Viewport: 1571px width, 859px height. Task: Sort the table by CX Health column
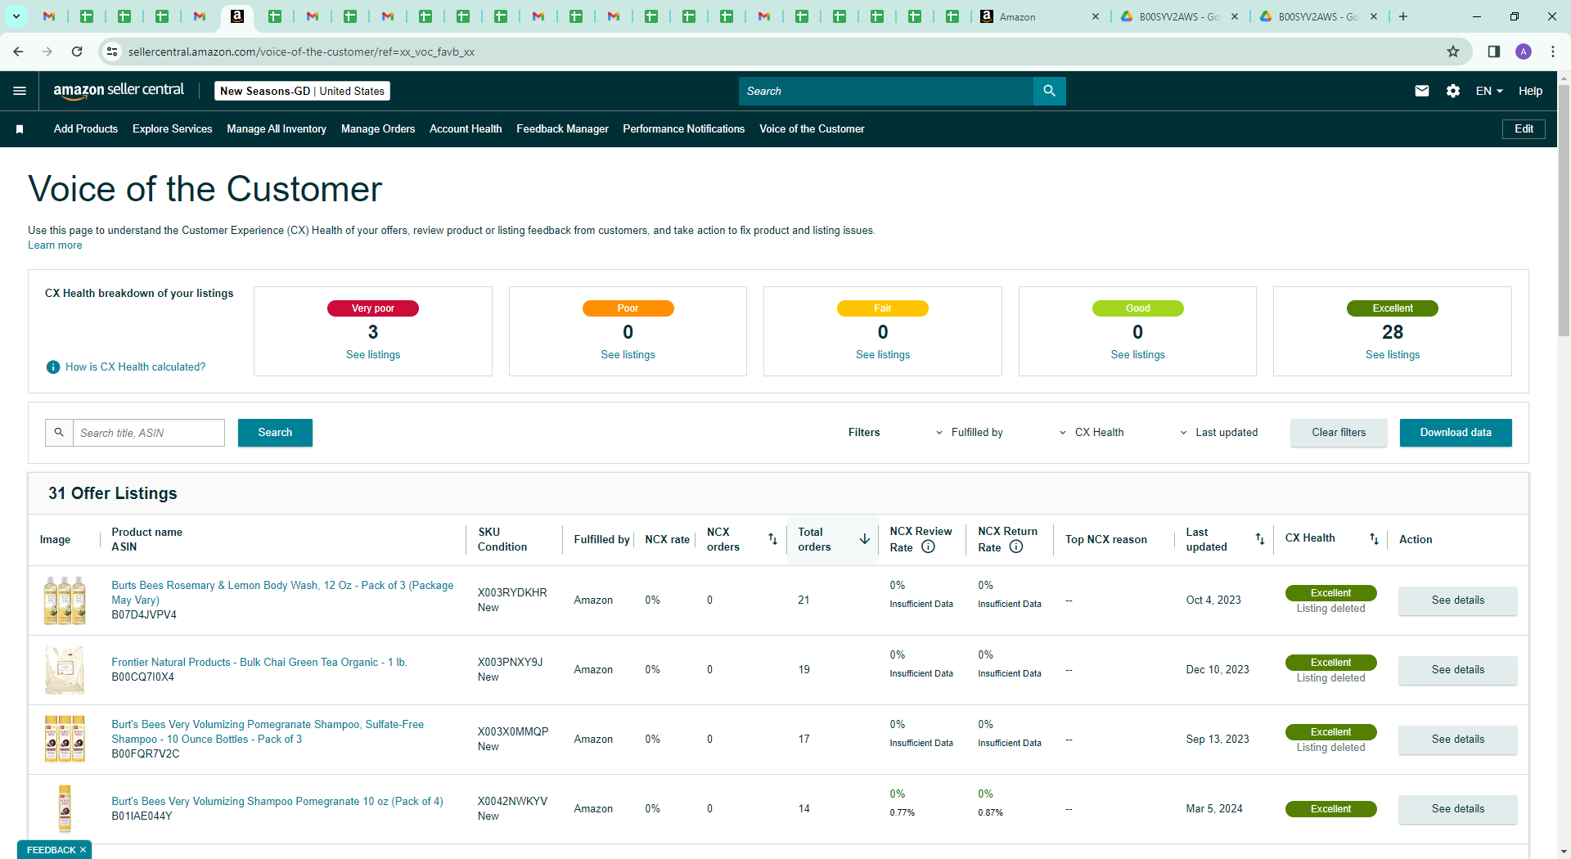coord(1375,539)
